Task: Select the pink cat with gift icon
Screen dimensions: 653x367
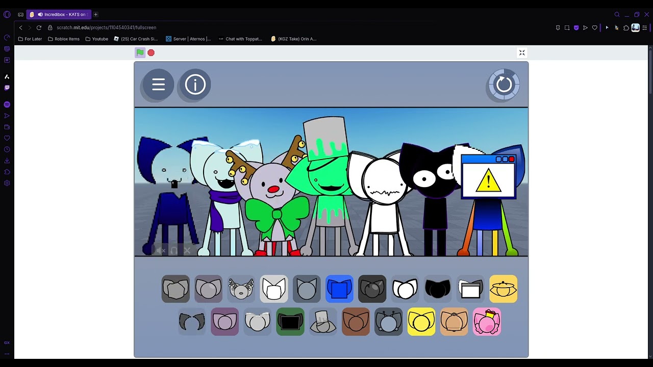Action: tap(487, 322)
